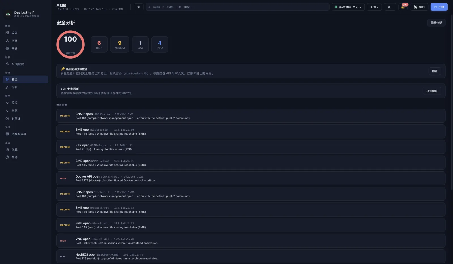The width and height of the screenshot is (453, 264).
Task: Click the 100 risk score ring
Action: [x=70, y=44]
